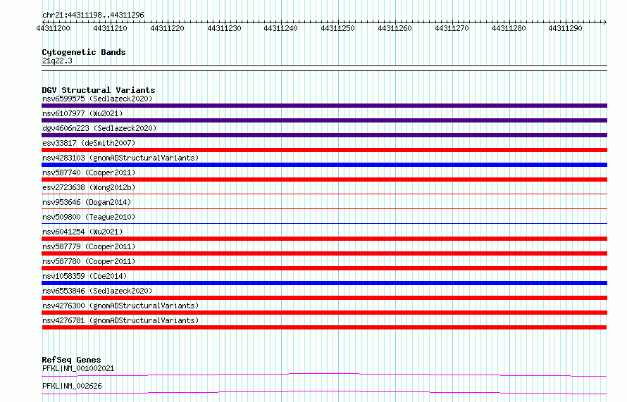The image size is (627, 402).
Task: Select nsv587780 (Cooper2011) variant label
Action: click(x=89, y=261)
